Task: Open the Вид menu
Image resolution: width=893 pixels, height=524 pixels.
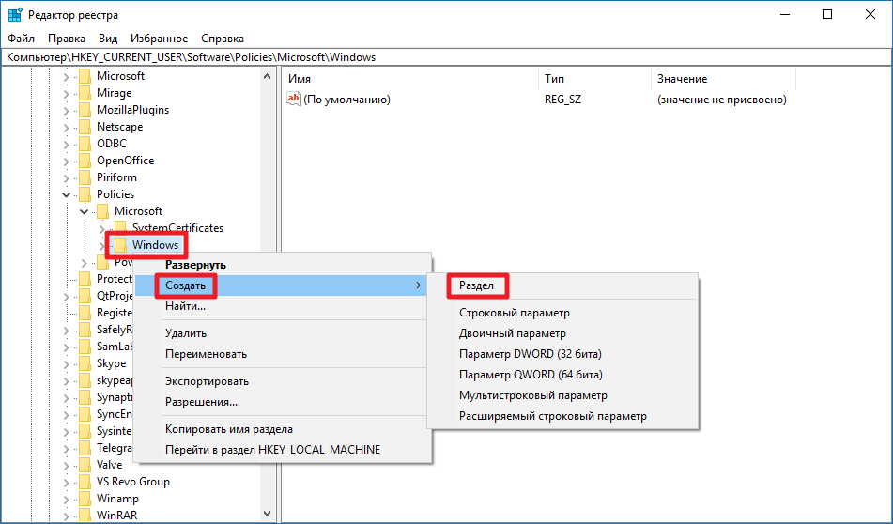Action: (x=108, y=39)
